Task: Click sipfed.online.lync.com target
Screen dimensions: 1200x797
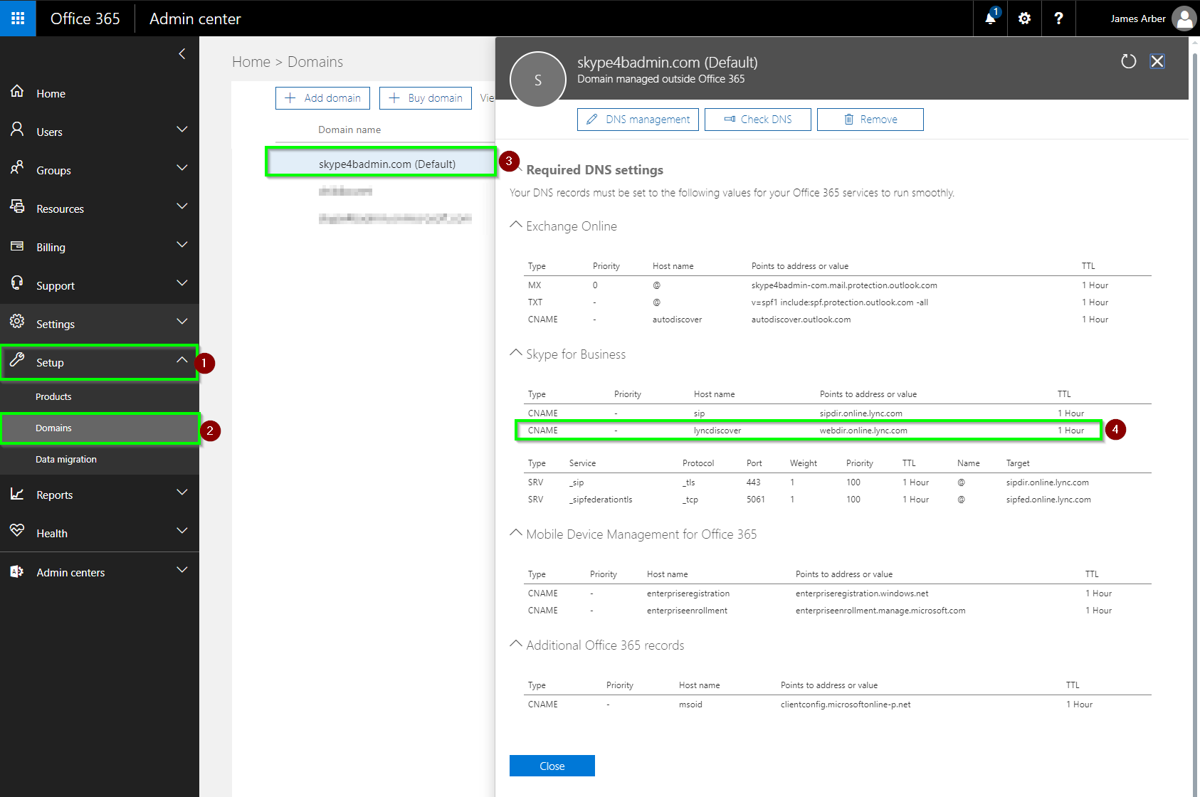Action: pos(1048,500)
